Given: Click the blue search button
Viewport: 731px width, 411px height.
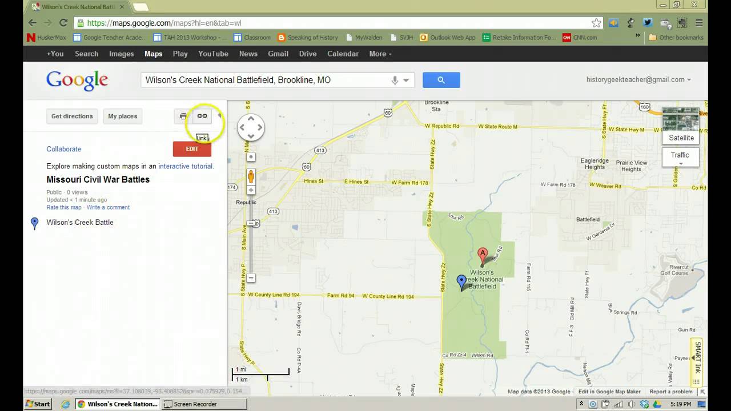Looking at the screenshot, I should click(441, 80).
